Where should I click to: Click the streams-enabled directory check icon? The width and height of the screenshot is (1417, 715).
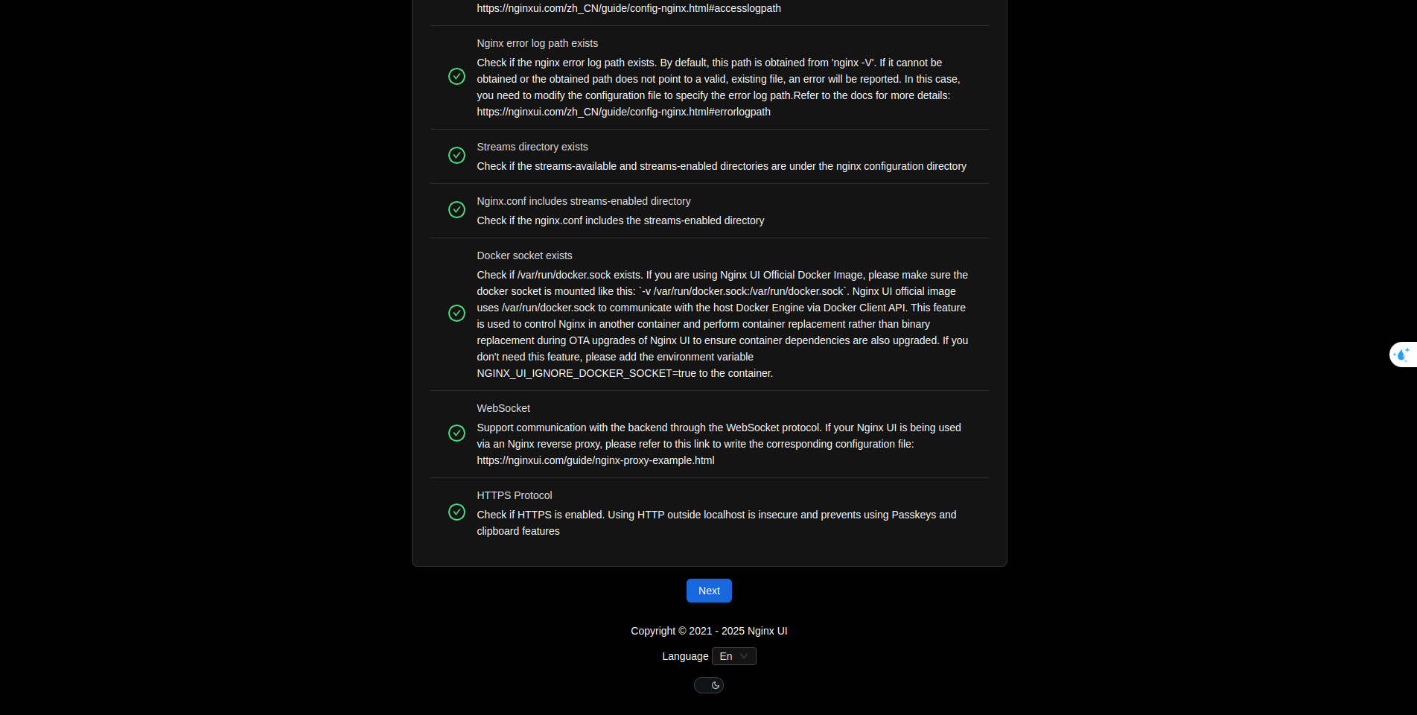pos(456,210)
